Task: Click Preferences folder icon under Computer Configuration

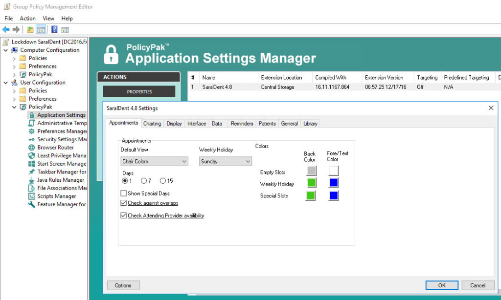Action: pos(23,66)
